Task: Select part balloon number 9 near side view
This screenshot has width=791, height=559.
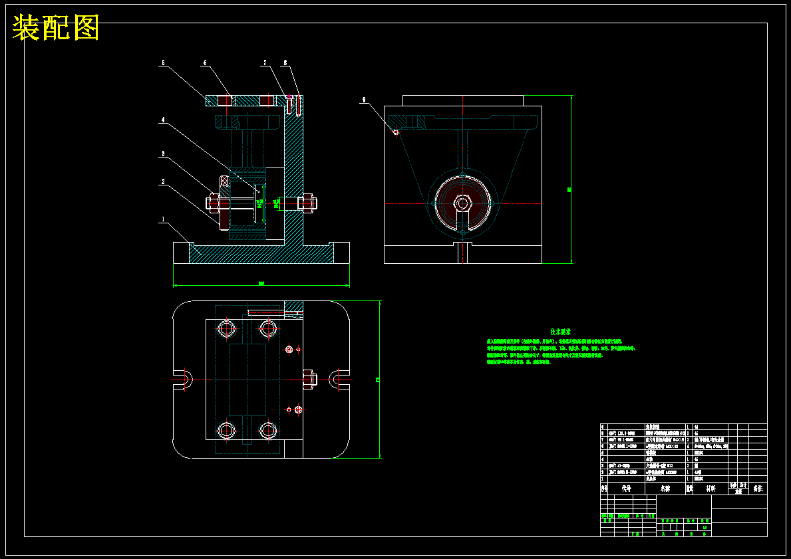Action: (x=364, y=100)
